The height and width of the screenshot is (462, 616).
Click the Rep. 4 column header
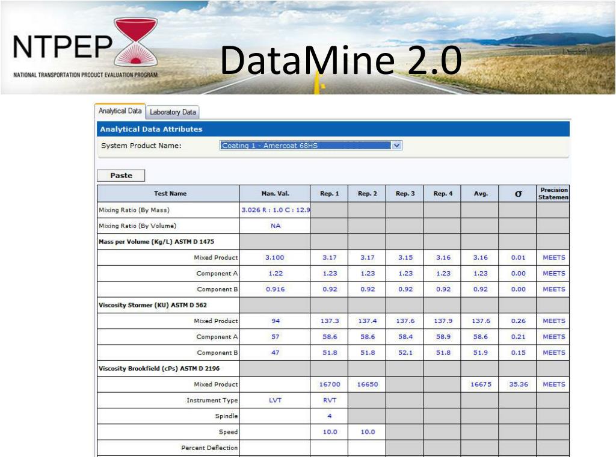(442, 194)
